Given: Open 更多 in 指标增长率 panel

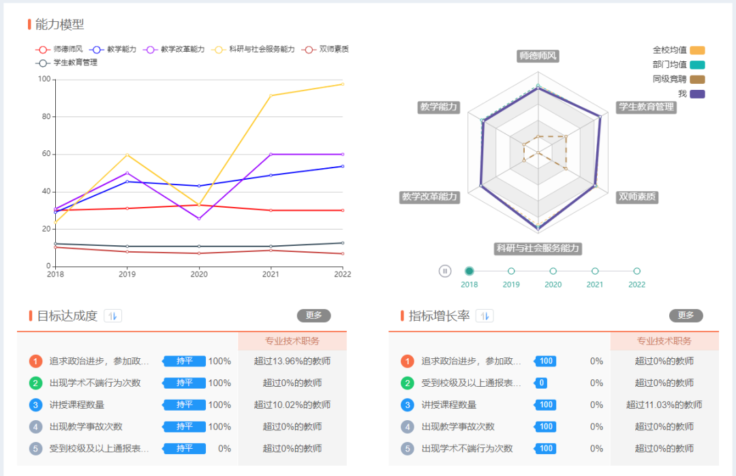Looking at the screenshot, I should tap(686, 315).
